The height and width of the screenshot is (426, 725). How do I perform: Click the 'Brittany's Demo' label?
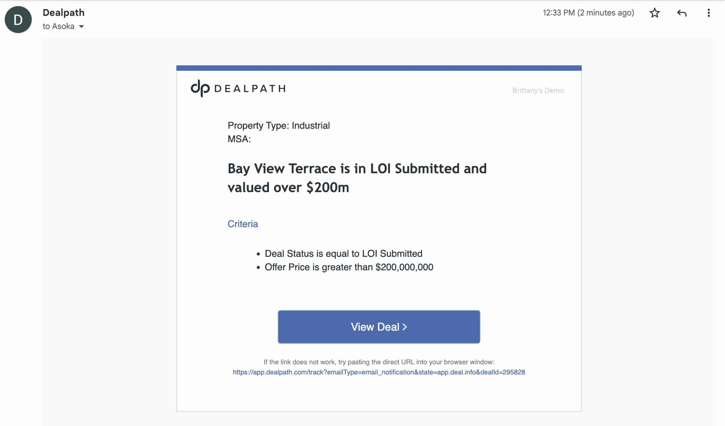pos(538,90)
